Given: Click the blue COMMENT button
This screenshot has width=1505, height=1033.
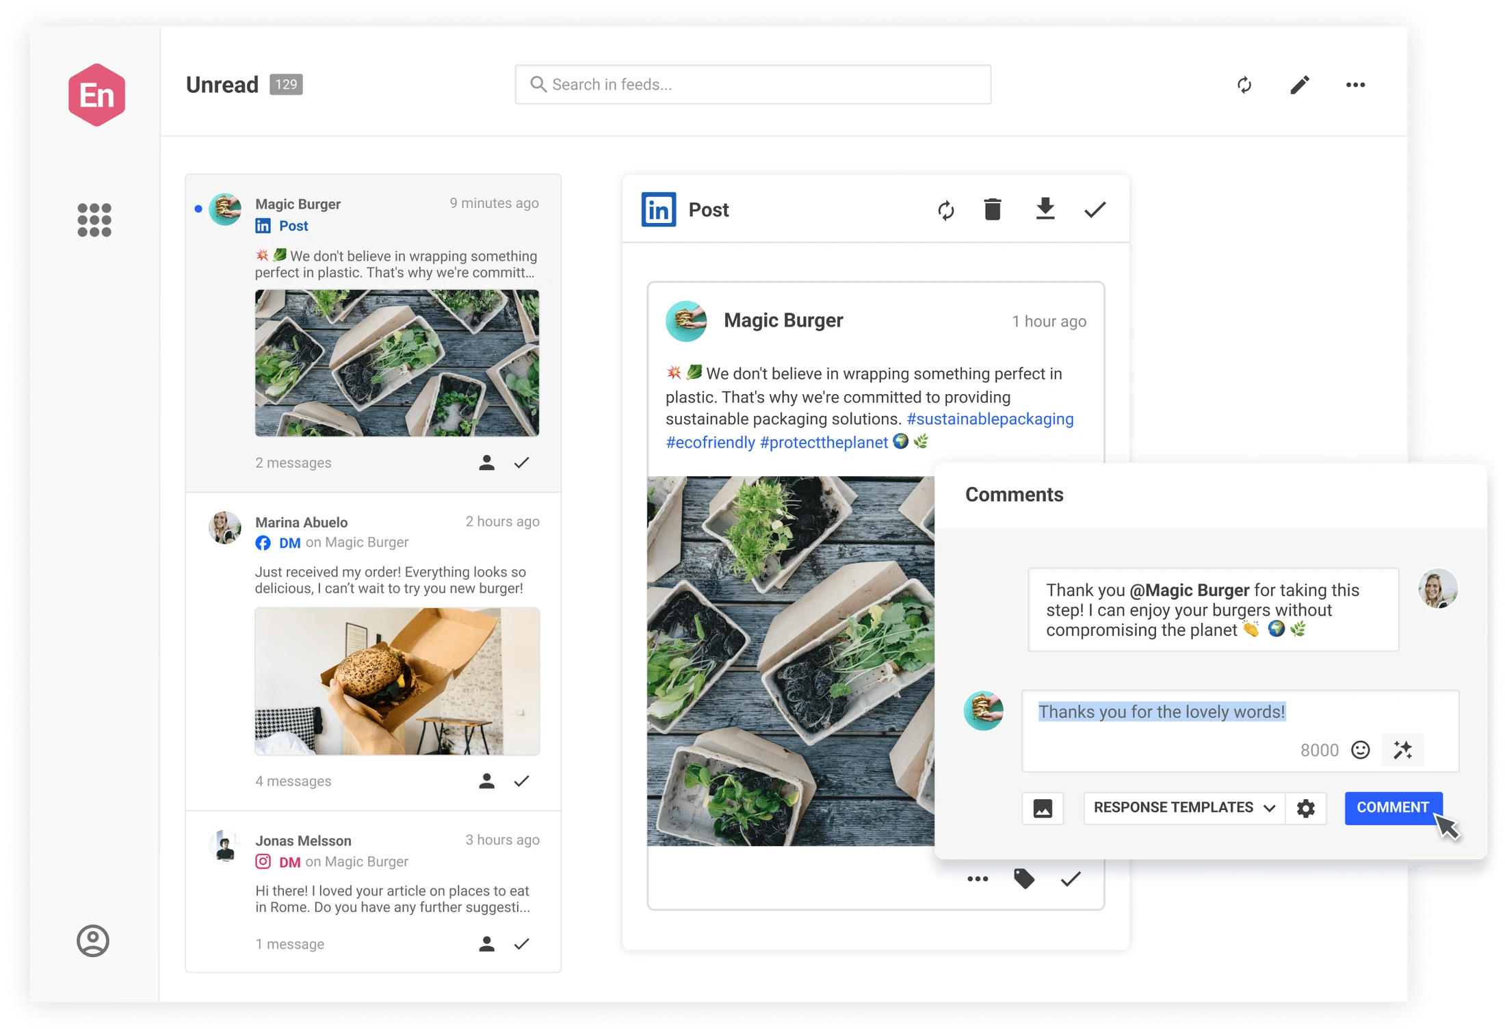Looking at the screenshot, I should 1392,808.
